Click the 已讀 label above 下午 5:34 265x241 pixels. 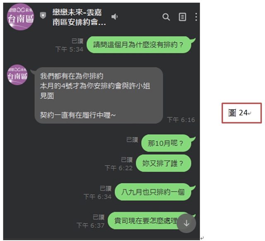click(x=77, y=41)
